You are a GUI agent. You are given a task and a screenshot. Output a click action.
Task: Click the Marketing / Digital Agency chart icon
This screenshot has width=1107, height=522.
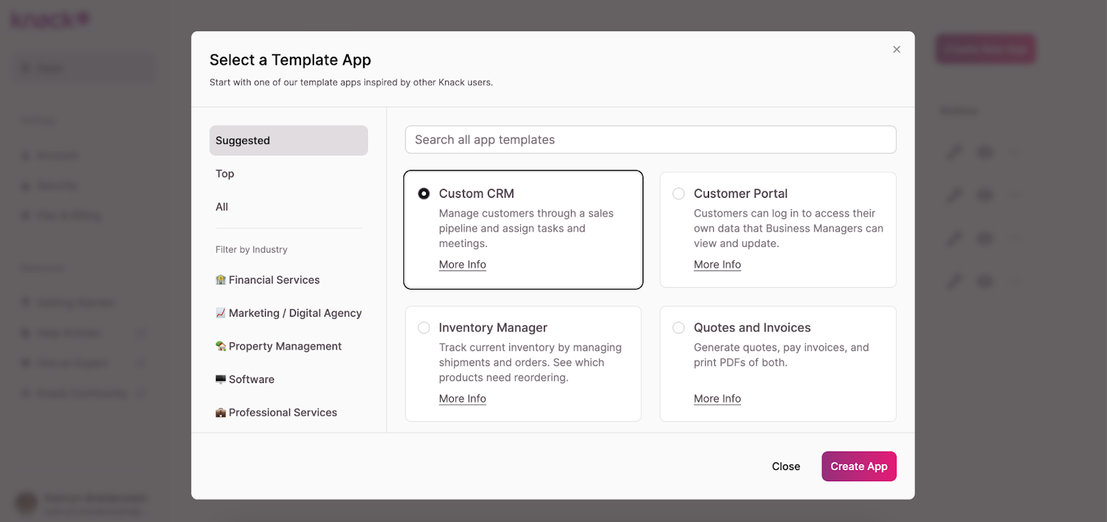(x=221, y=313)
